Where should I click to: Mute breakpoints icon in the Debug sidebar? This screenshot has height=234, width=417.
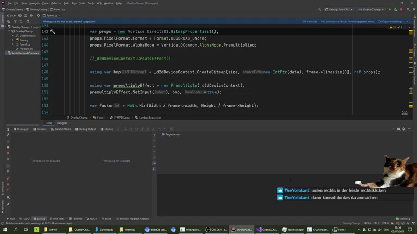(x=8, y=184)
